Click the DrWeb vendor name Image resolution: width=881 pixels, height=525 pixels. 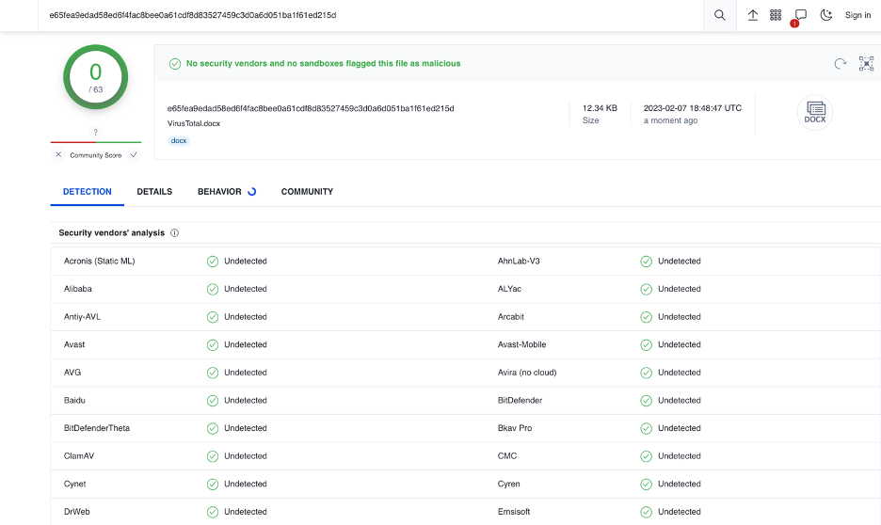[77, 512]
